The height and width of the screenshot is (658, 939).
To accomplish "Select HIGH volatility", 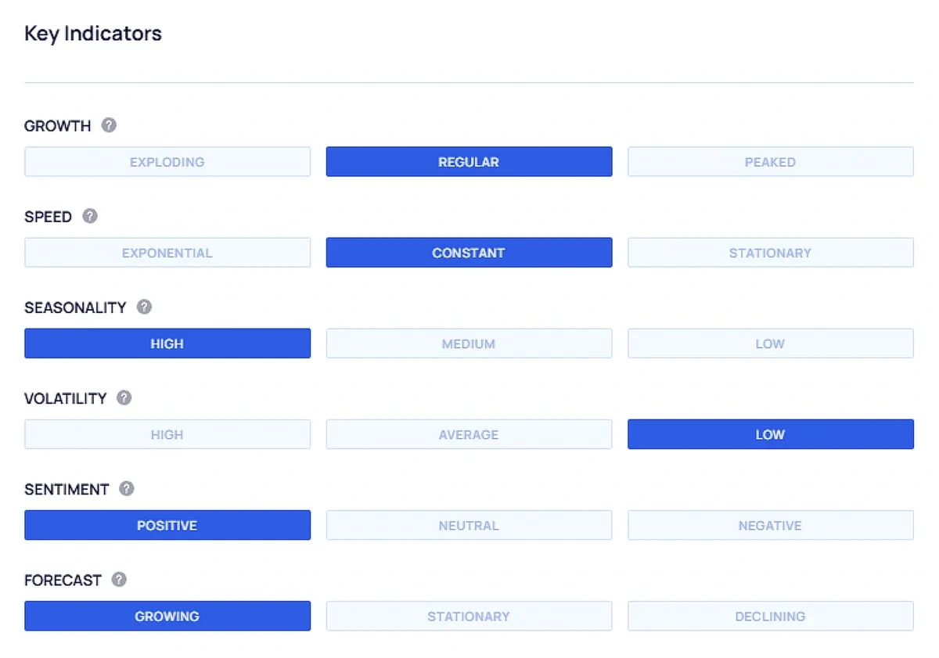I will pos(167,433).
